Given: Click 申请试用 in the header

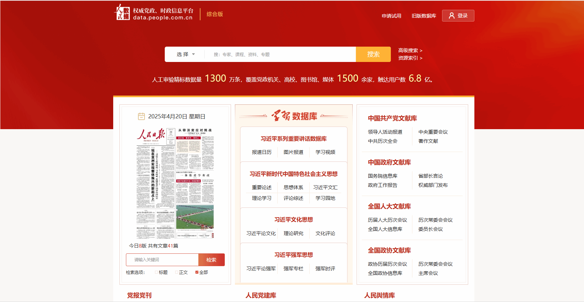Looking at the screenshot, I should [x=392, y=16].
